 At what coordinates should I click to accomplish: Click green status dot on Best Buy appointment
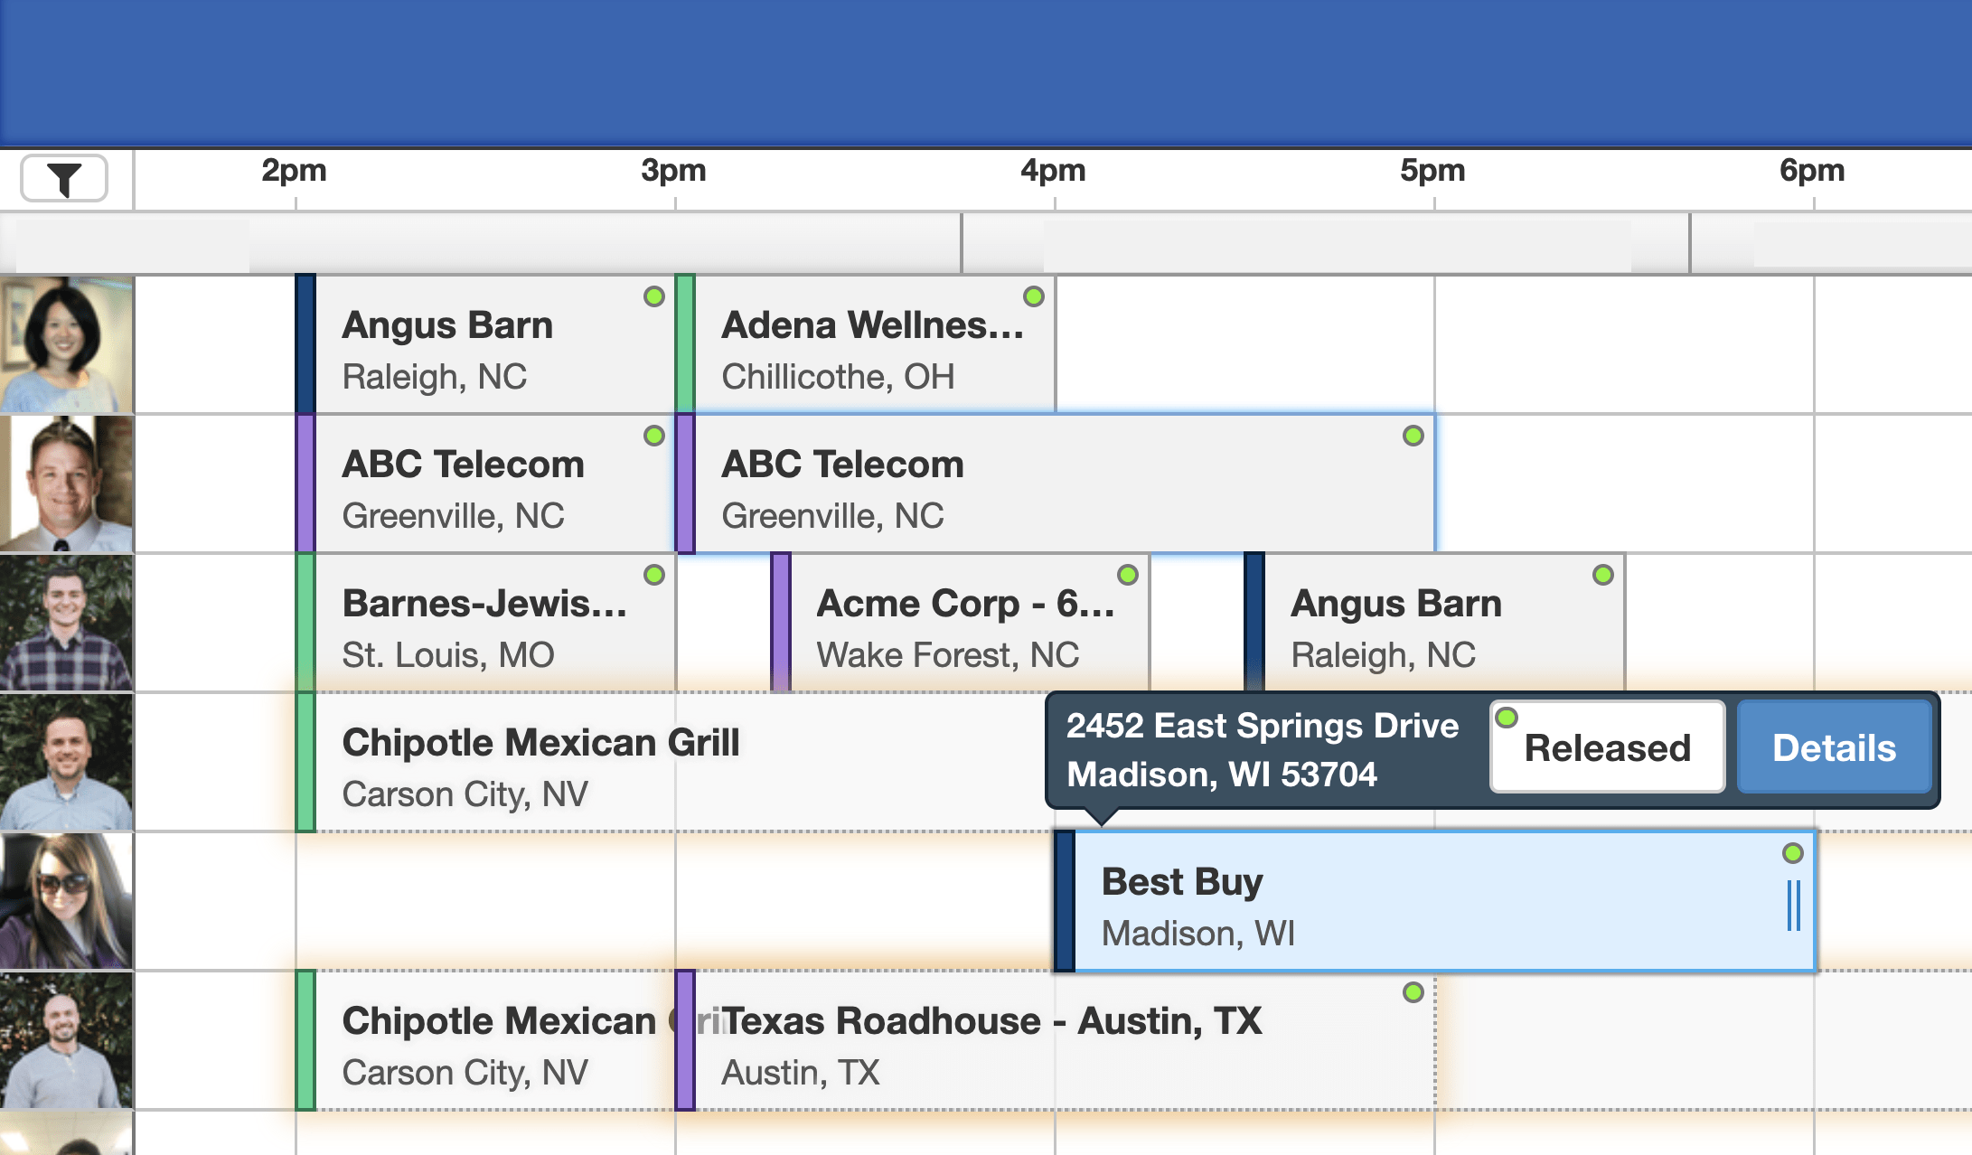pos(1793,853)
